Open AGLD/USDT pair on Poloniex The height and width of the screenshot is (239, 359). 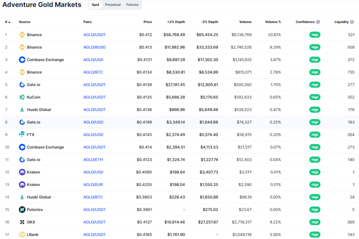(x=94, y=209)
